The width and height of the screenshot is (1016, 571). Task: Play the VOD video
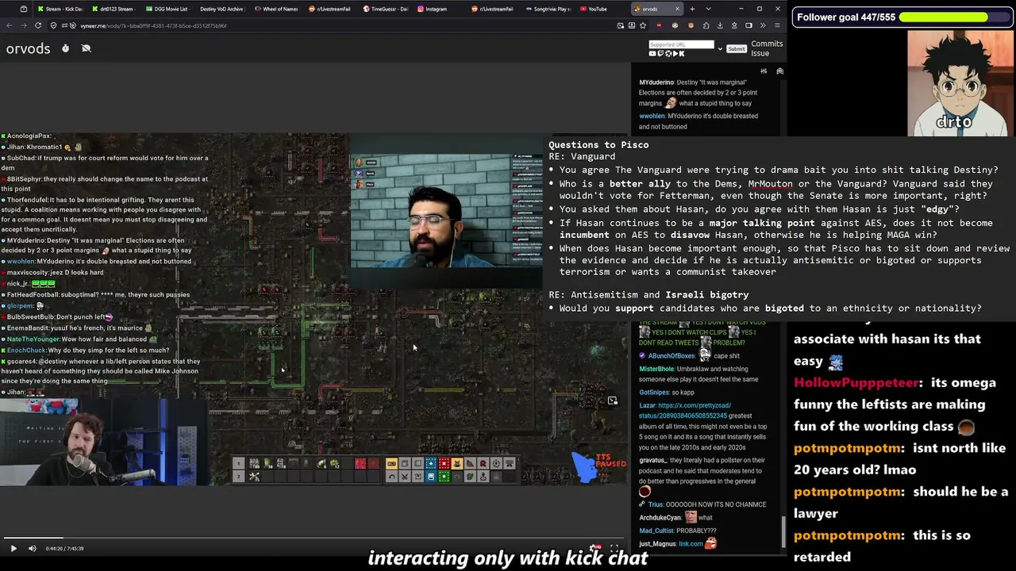[13, 548]
